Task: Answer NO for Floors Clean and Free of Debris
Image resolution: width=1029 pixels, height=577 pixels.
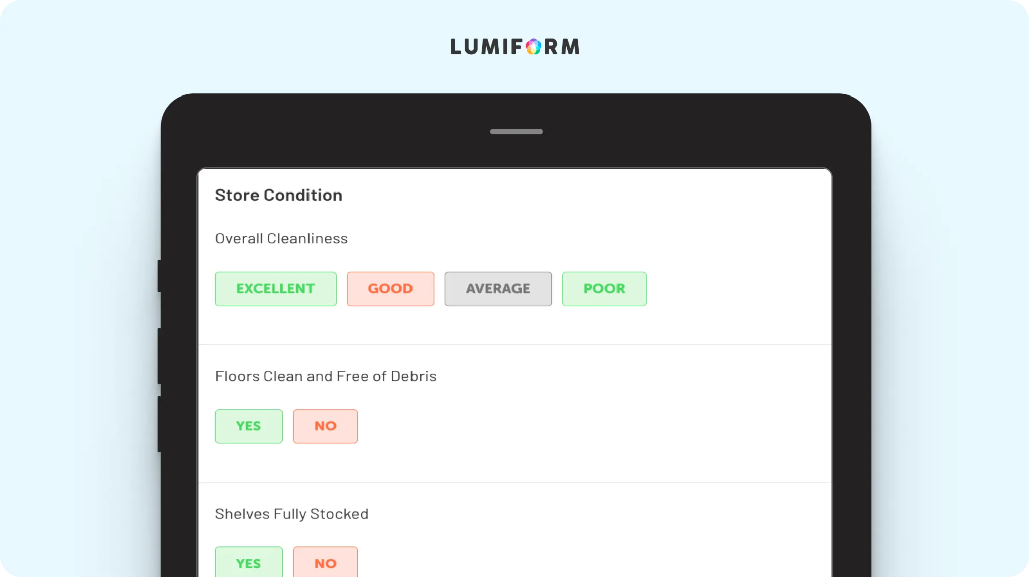Action: 325,426
